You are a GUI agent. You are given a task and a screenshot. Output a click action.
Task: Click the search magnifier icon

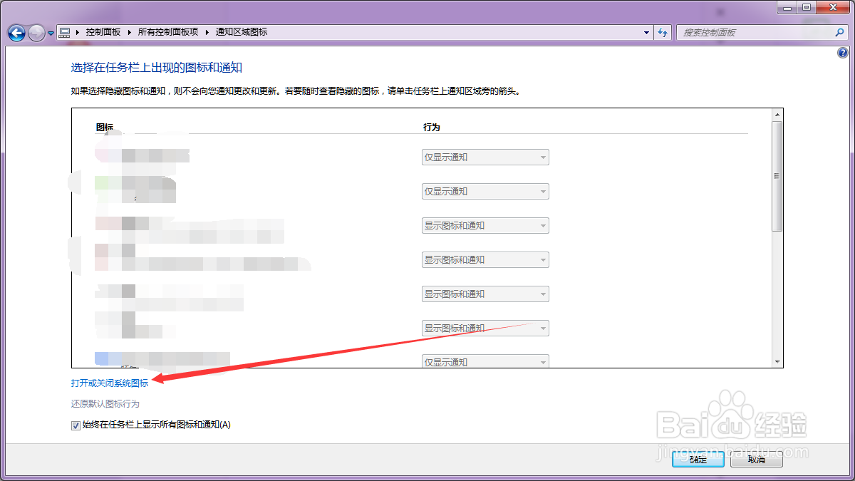[x=839, y=32]
